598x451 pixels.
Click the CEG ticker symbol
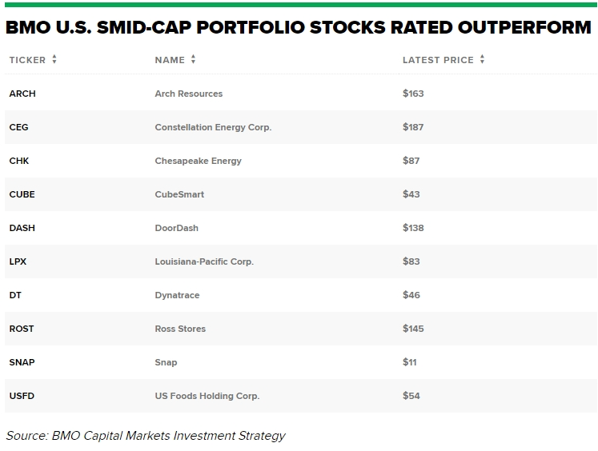pyautogui.click(x=18, y=127)
